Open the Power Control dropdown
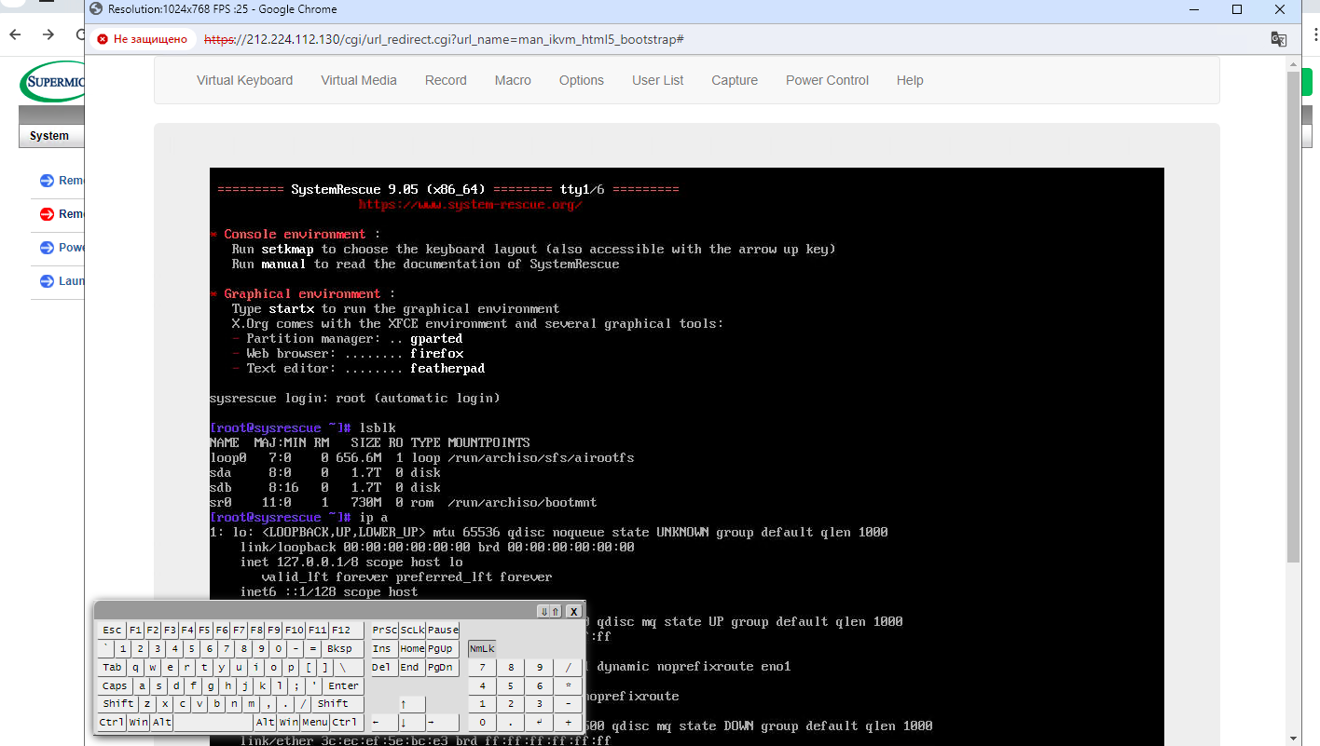Screen dimensions: 1320x746 click(827, 80)
